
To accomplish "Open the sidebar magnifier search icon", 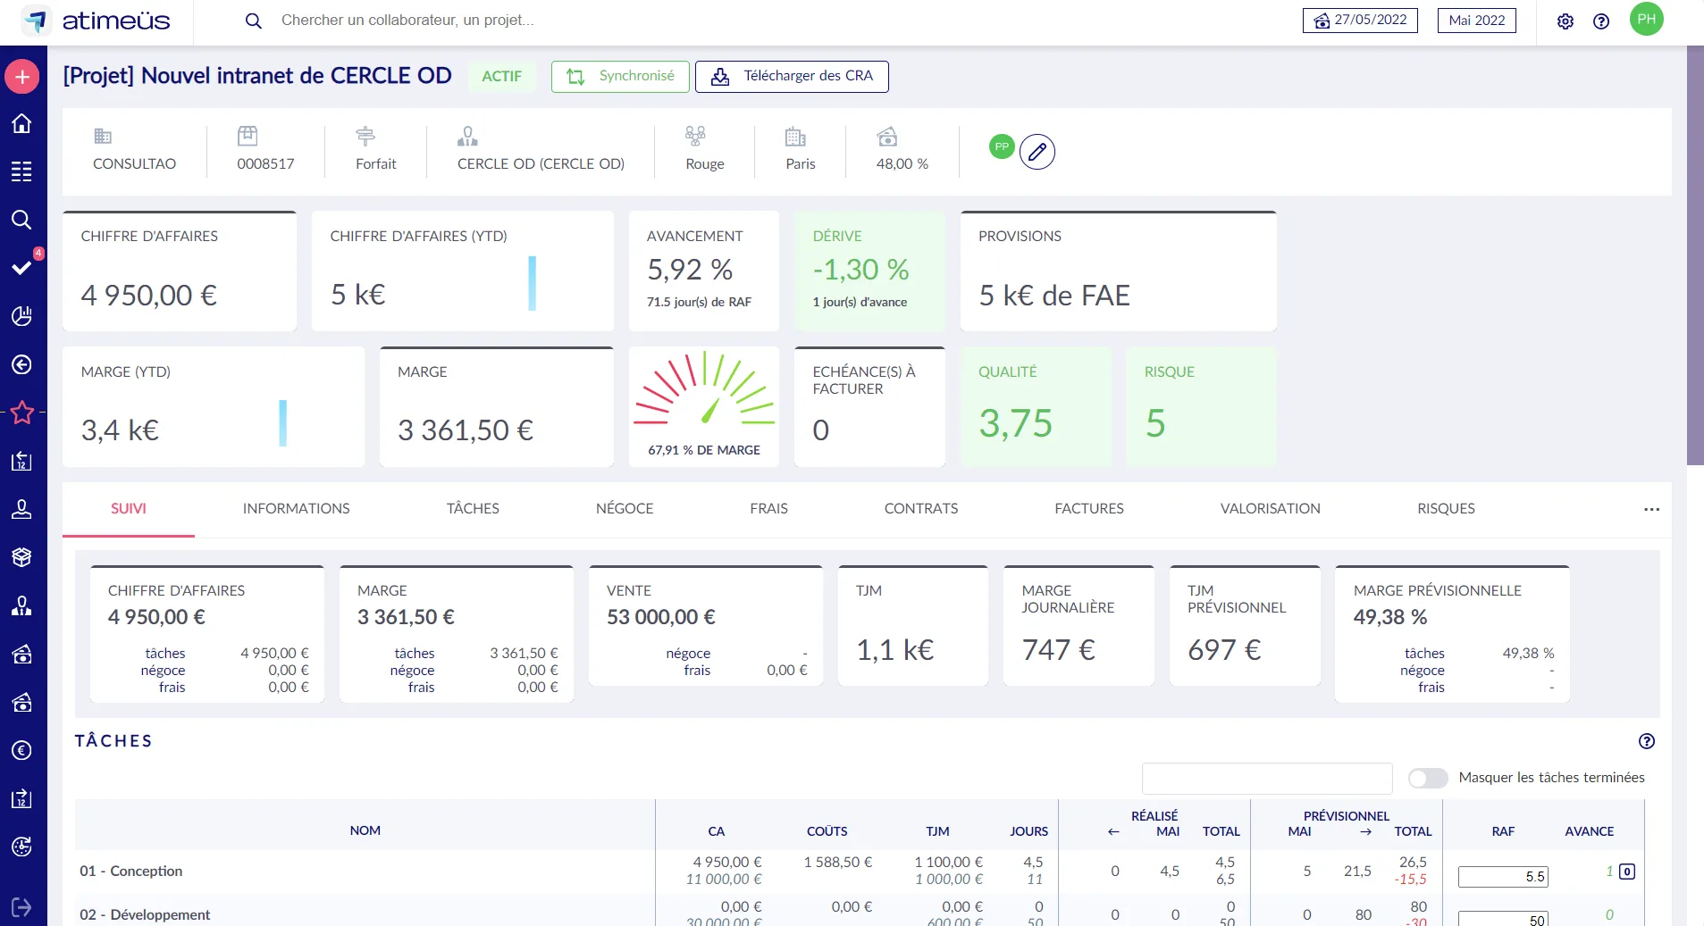I will [x=22, y=220].
